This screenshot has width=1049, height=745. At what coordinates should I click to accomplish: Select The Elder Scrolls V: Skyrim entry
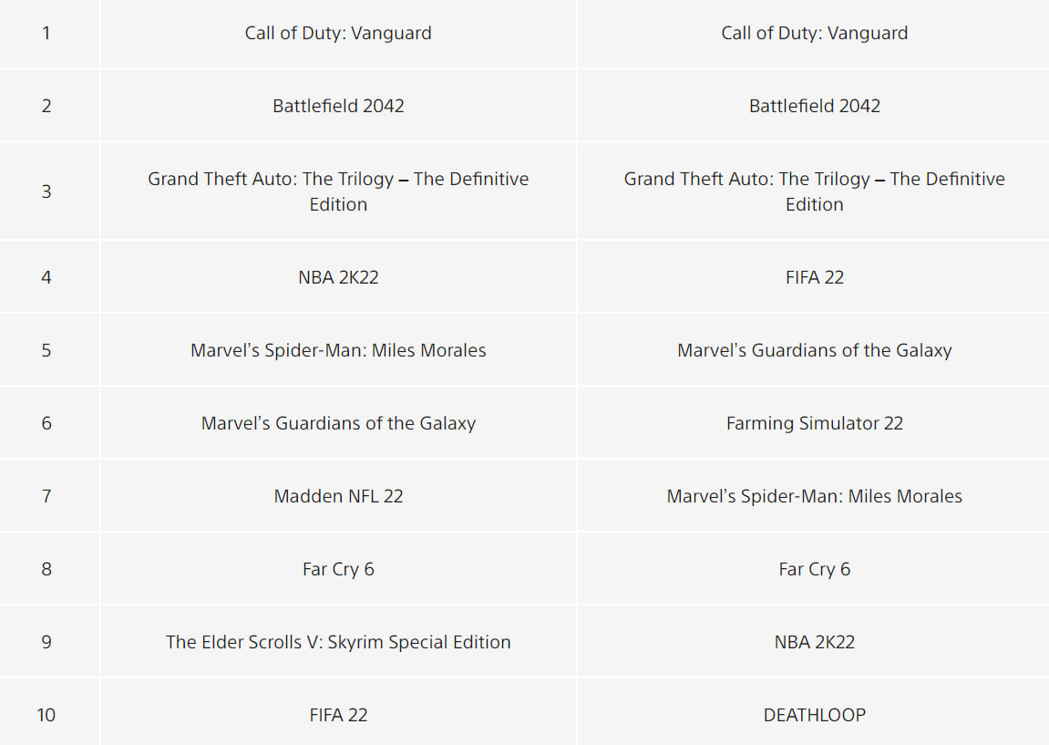(x=338, y=642)
